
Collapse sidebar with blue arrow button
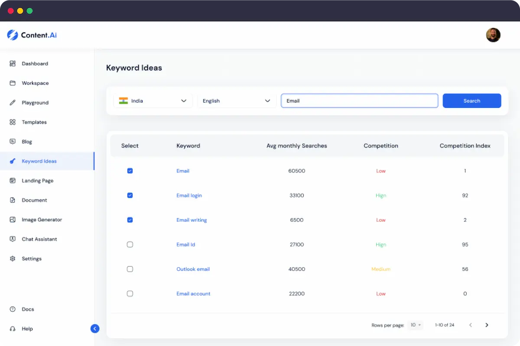pyautogui.click(x=95, y=329)
